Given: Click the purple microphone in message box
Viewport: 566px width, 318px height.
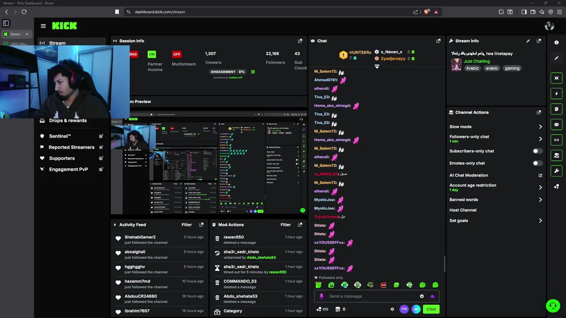Looking at the screenshot, I should tap(321, 296).
